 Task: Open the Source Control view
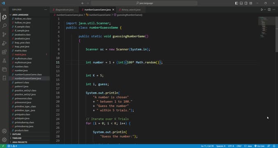pyautogui.click(x=4, y=35)
